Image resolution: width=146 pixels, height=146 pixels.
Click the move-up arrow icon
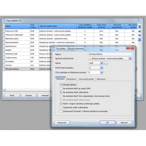140,31
